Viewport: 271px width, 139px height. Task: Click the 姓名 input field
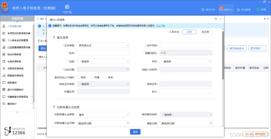tap(103, 53)
